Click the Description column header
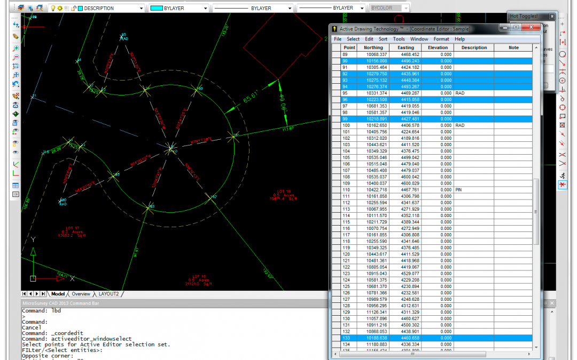The width and height of the screenshot is (577, 360). (x=474, y=47)
